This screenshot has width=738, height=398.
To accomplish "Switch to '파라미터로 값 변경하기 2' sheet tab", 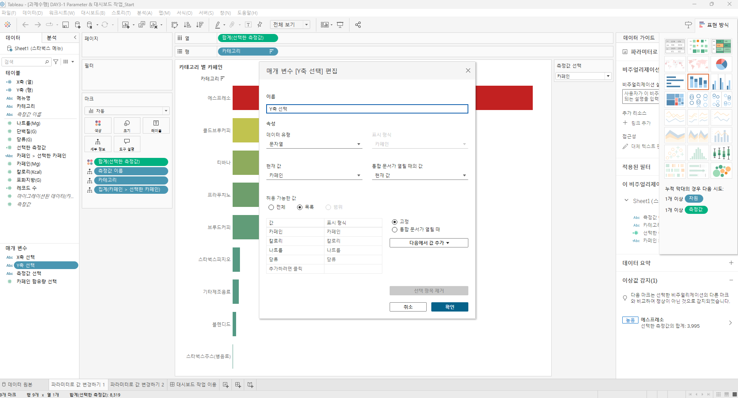I will pos(137,384).
